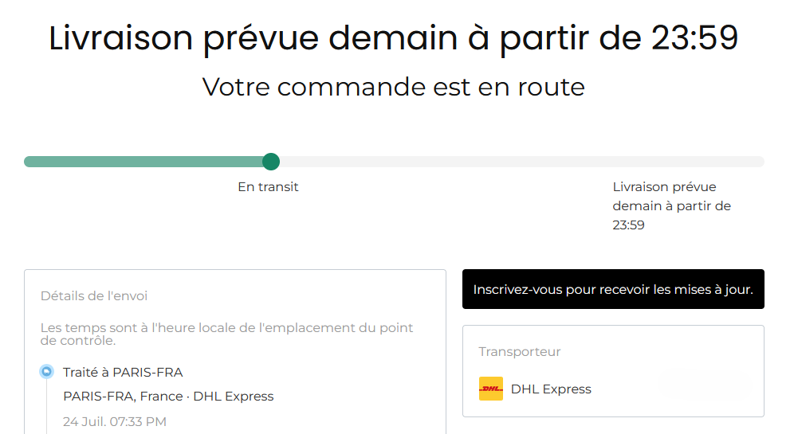Click the DHL yellow logo icon

(490, 389)
